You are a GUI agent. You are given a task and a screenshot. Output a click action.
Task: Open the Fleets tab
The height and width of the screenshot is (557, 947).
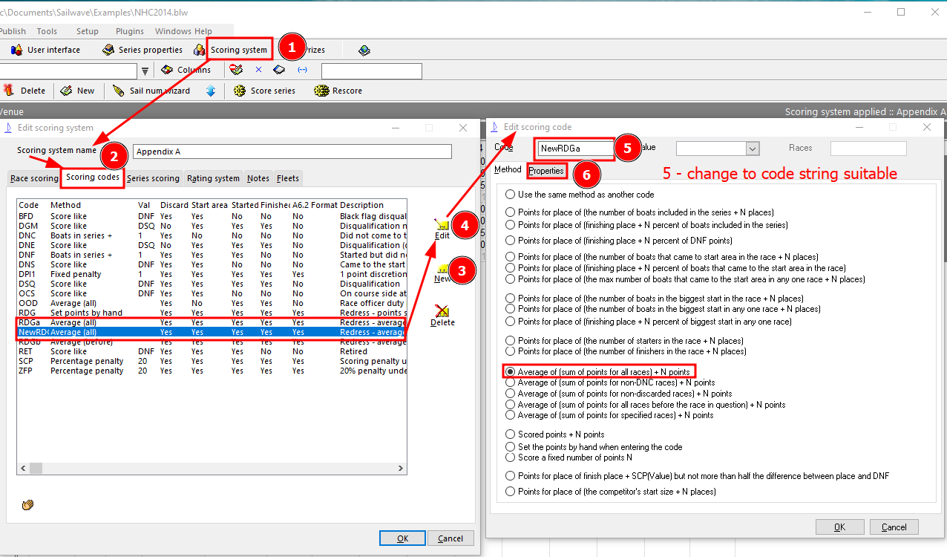(x=288, y=178)
